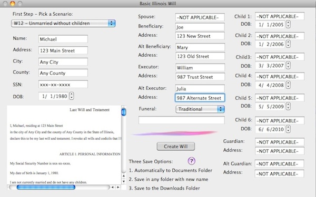This screenshot has width=316, height=197.
Task: Click the Child 4 DOB date 4/4/2008
Action: (x=270, y=85)
